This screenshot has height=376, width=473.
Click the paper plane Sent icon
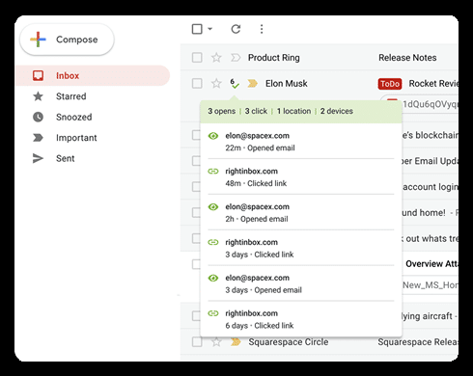coord(38,158)
